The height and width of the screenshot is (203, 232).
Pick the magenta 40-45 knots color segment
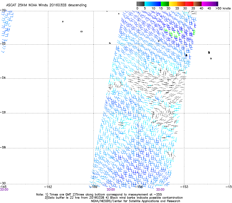pos(206,4)
